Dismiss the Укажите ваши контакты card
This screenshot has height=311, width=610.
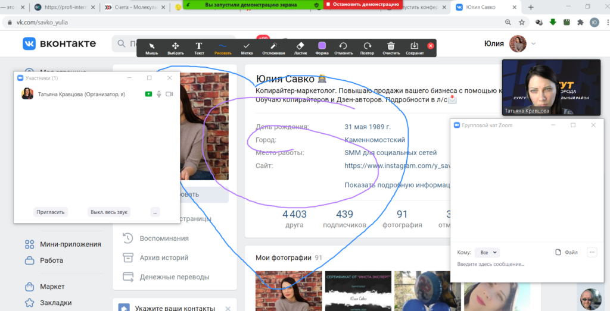point(228,309)
